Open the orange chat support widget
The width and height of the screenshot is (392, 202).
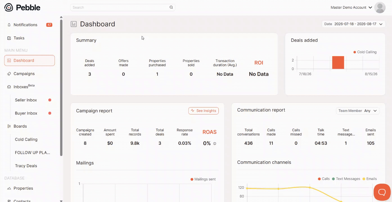382,192
